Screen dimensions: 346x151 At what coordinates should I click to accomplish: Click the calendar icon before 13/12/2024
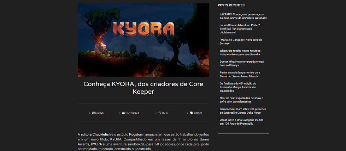pyautogui.click(x=123, y=113)
